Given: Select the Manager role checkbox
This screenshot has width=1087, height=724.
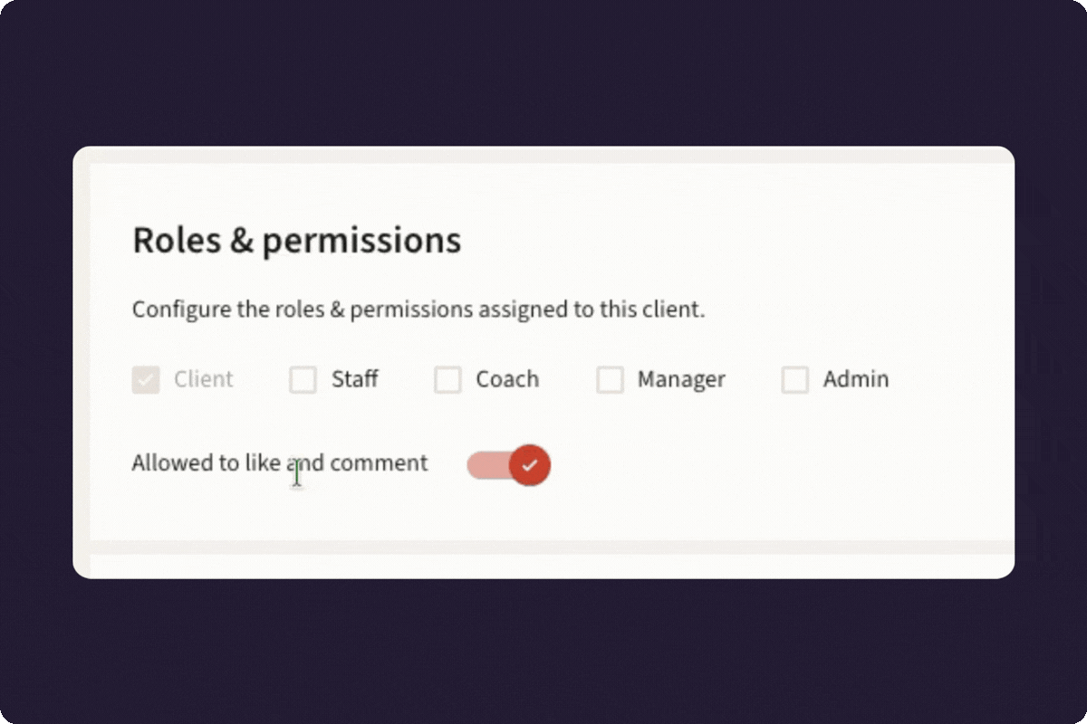Looking at the screenshot, I should tap(610, 381).
